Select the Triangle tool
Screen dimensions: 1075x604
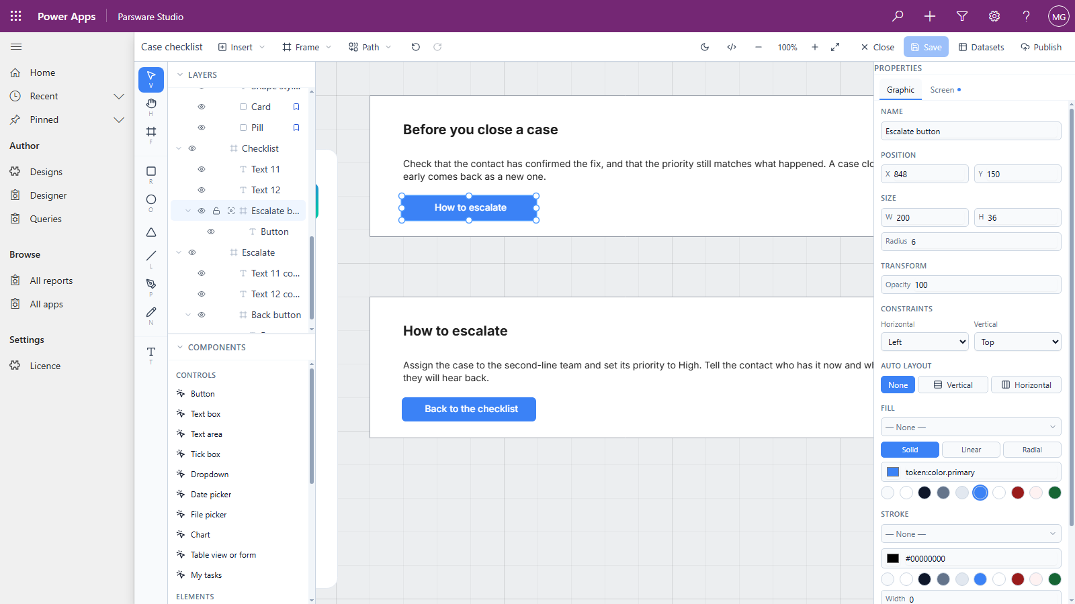click(151, 232)
